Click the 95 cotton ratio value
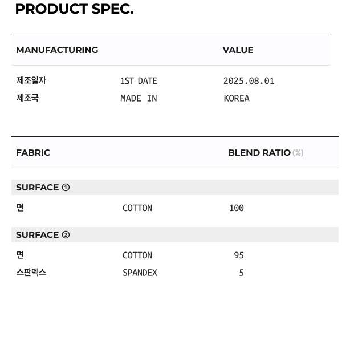Screen dimensions: 342x341 coord(239,255)
